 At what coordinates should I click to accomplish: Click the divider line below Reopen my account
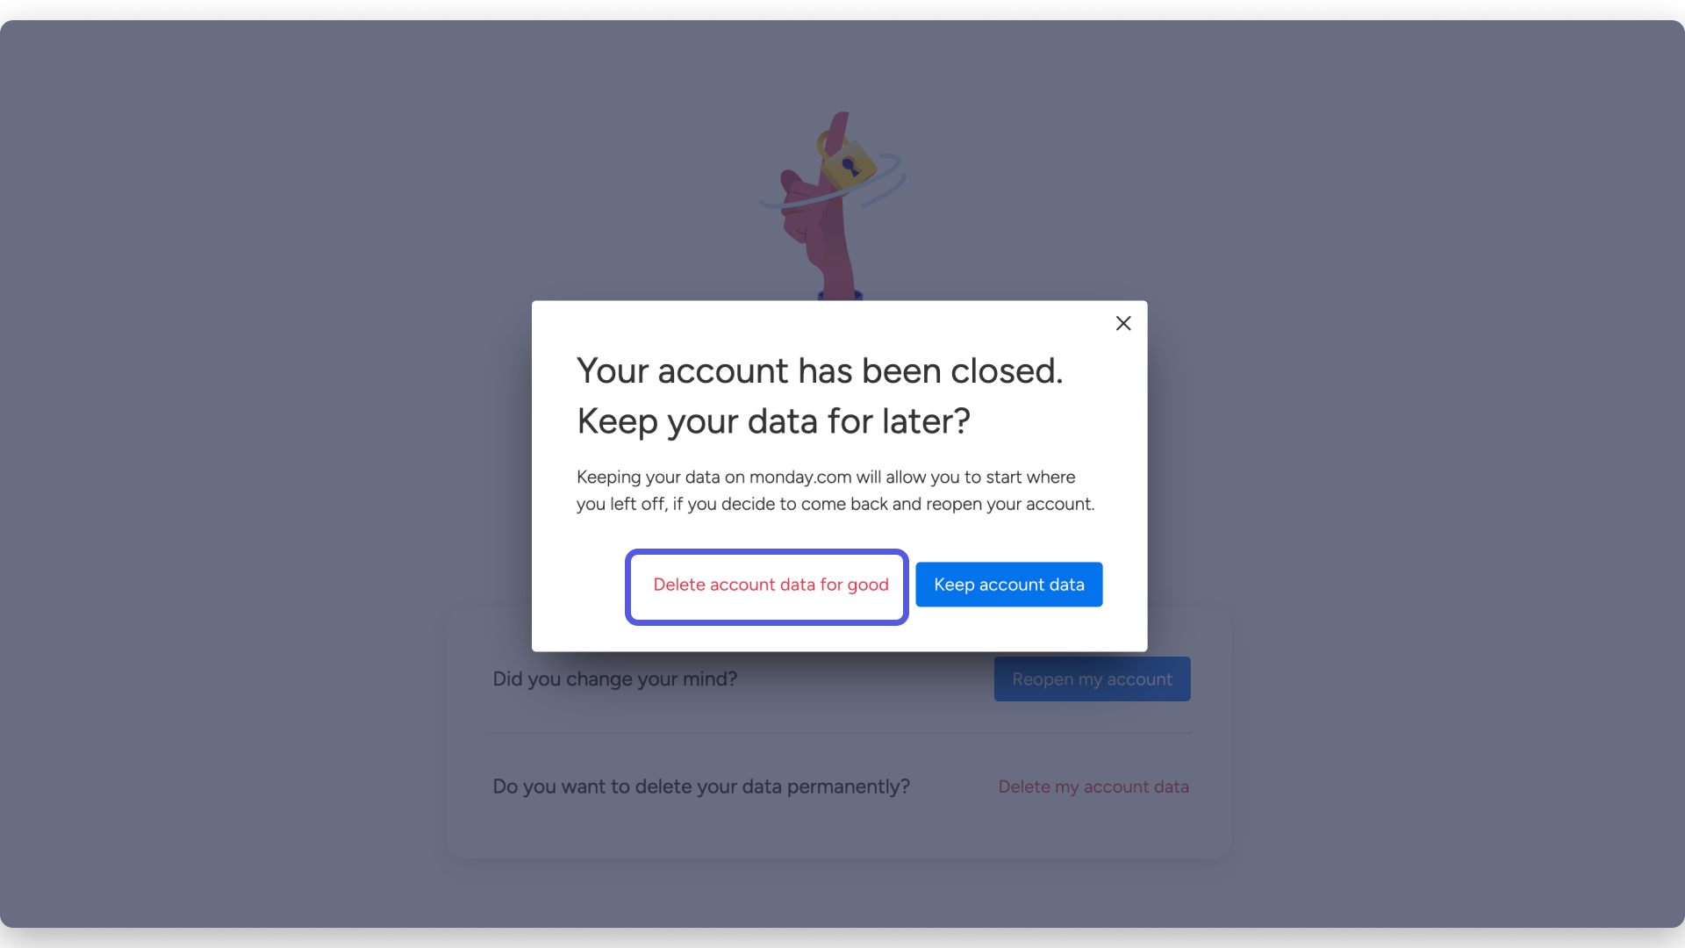839,734
